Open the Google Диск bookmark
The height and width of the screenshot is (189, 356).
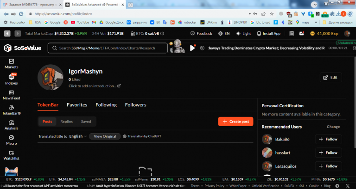(111, 22)
